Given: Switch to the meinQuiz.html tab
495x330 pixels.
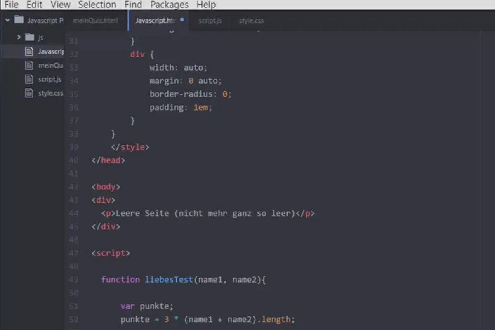Looking at the screenshot, I should (96, 21).
